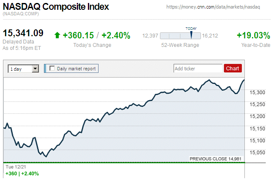This screenshot has height=179, width=273.
Task: Click the 15,341.09 index value
Action: point(23,33)
